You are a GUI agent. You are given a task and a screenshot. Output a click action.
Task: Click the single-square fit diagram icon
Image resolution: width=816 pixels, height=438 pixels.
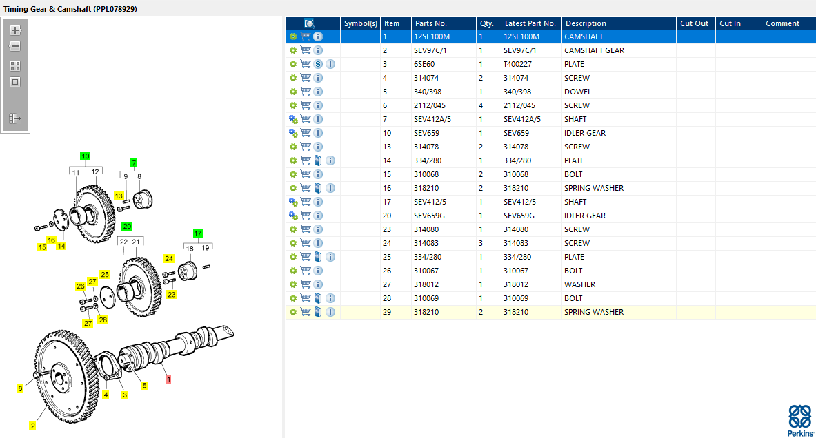tap(15, 82)
